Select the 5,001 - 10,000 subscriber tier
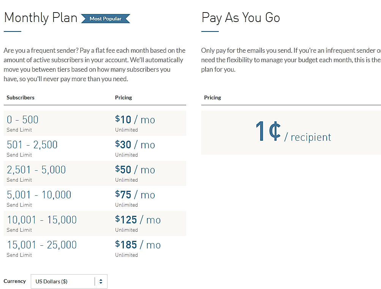This screenshot has height=289, width=381. tap(39, 195)
